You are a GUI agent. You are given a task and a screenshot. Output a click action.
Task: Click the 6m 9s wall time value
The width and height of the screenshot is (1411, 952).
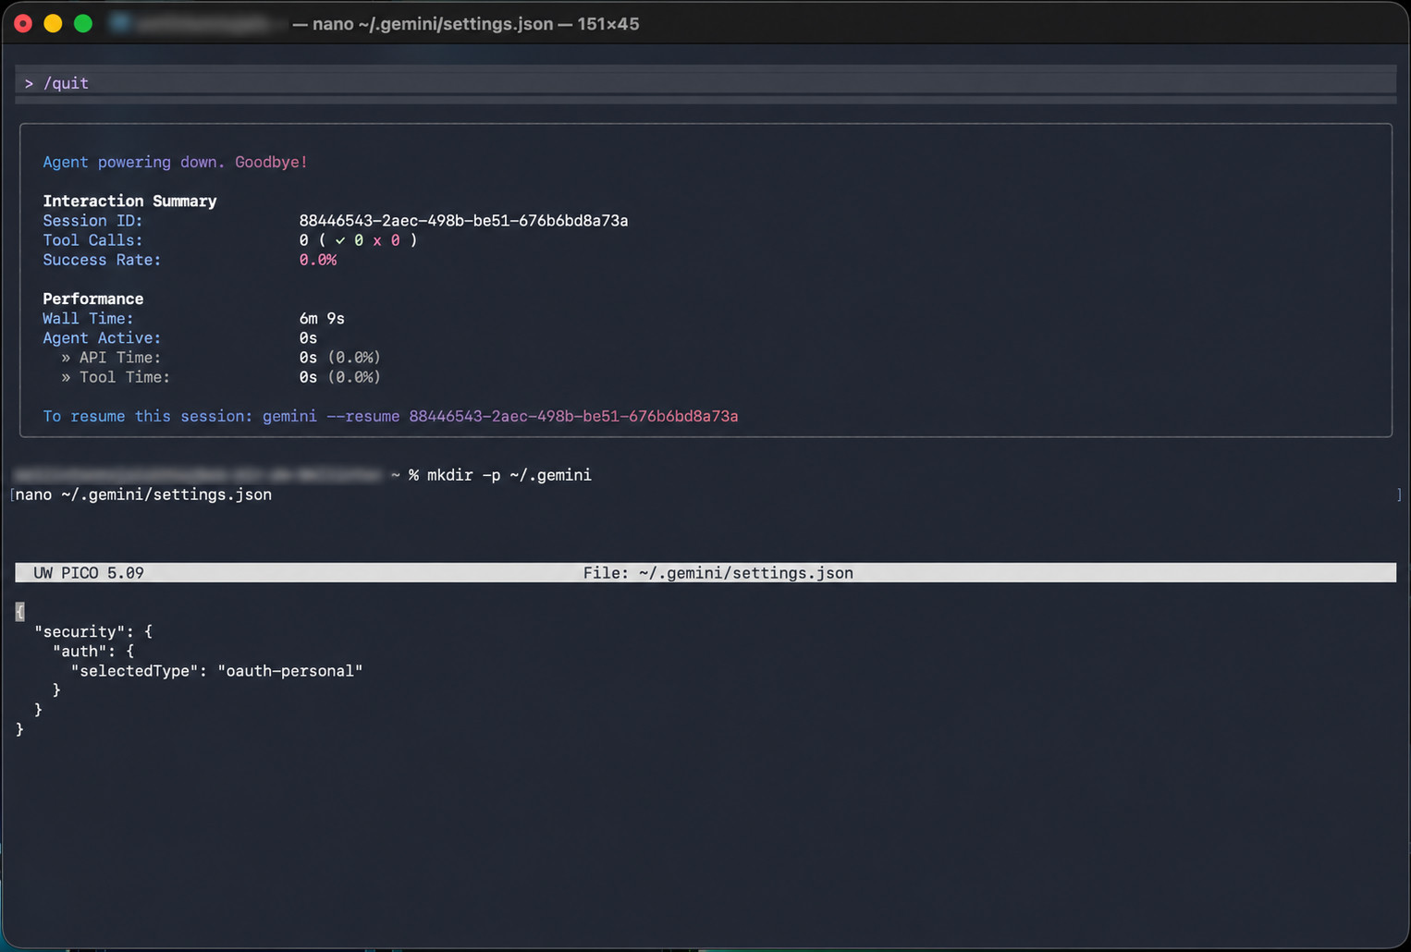pyautogui.click(x=322, y=318)
